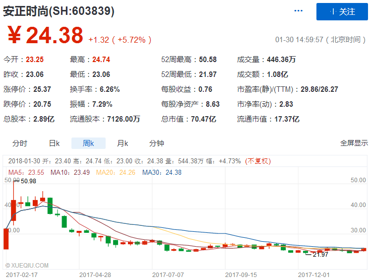Click the 2017-12-01 date axis label

coord(314,275)
